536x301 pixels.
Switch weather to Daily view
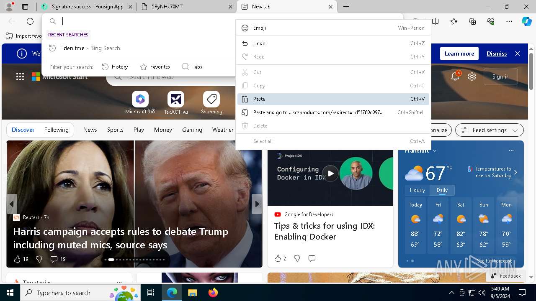click(x=442, y=190)
